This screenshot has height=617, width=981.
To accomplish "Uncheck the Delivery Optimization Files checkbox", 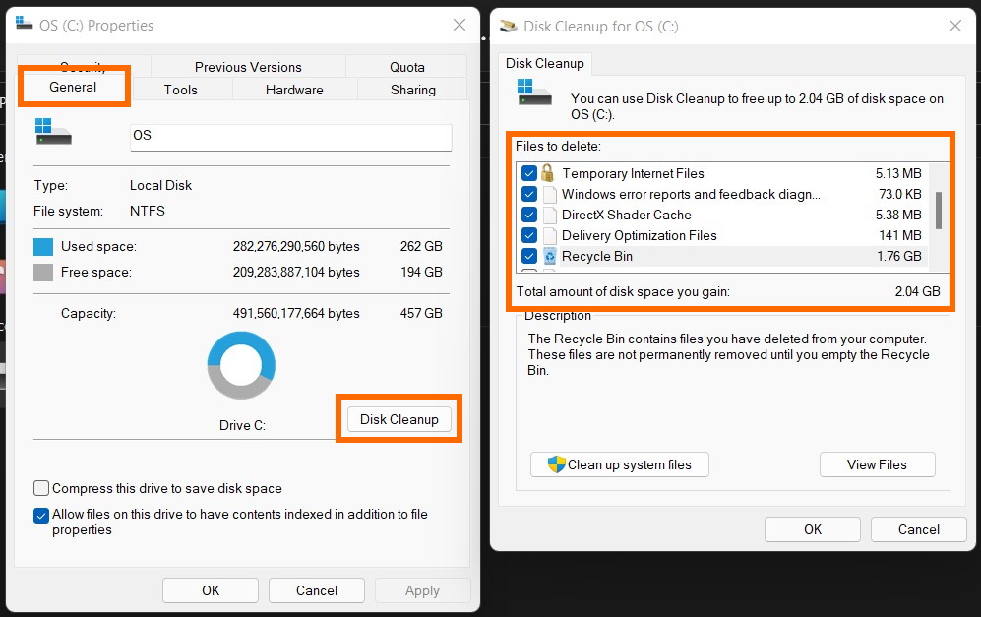I will point(528,236).
